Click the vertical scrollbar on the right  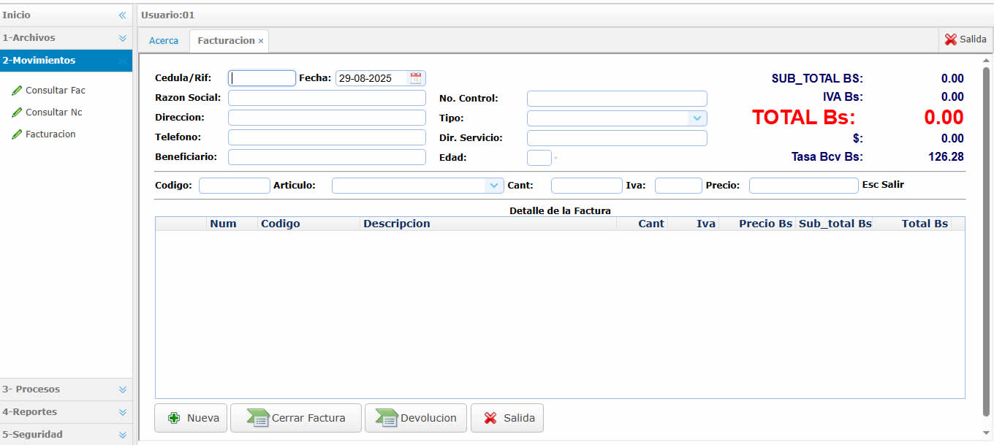click(986, 241)
